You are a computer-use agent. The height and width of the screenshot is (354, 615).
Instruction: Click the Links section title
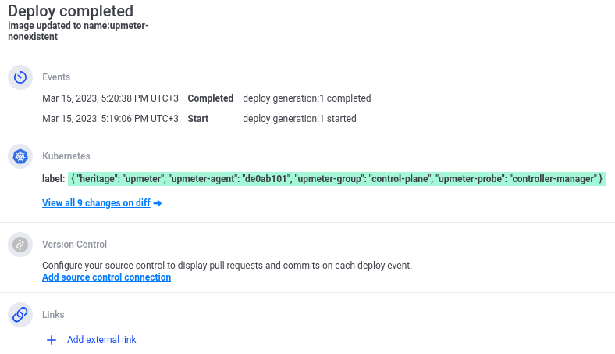[x=53, y=315]
